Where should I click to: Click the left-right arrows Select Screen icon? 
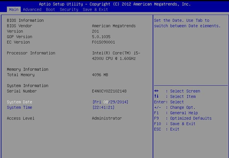[x=156, y=91]
